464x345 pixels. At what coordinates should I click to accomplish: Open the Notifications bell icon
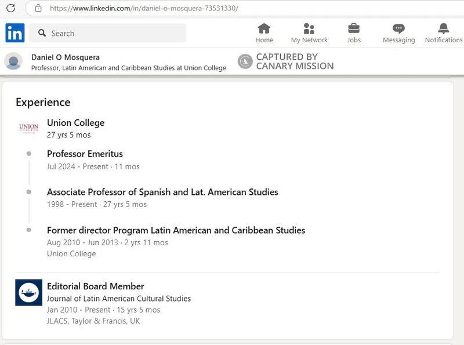point(443,29)
